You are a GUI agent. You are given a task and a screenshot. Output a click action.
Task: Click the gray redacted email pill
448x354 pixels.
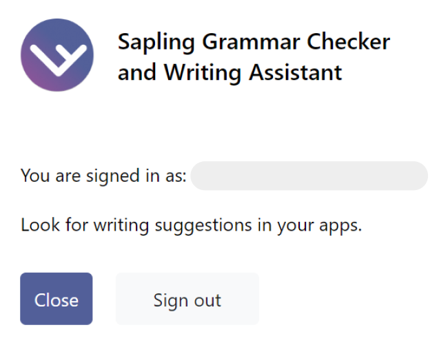coord(309,176)
